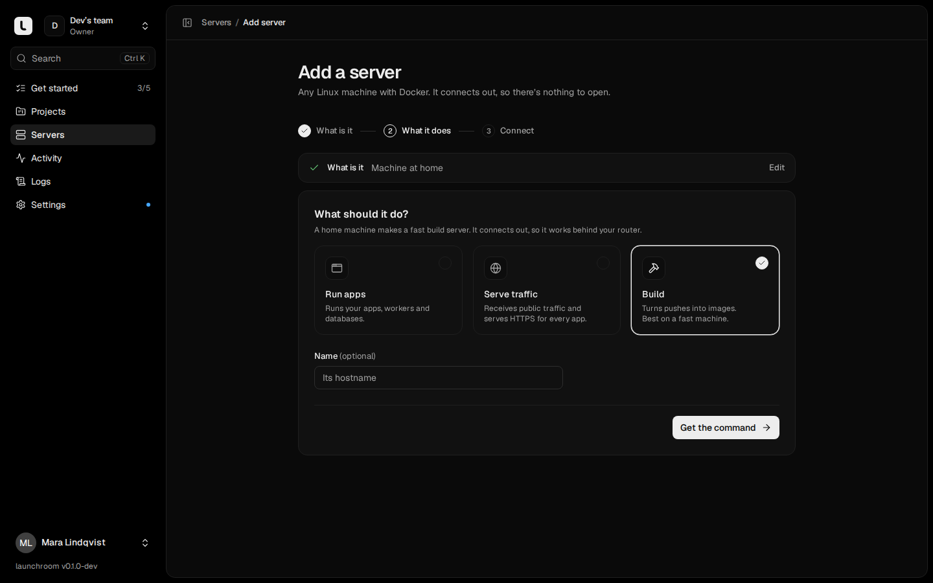Click the Get started checklist icon
The width and height of the screenshot is (933, 583).
[21, 88]
